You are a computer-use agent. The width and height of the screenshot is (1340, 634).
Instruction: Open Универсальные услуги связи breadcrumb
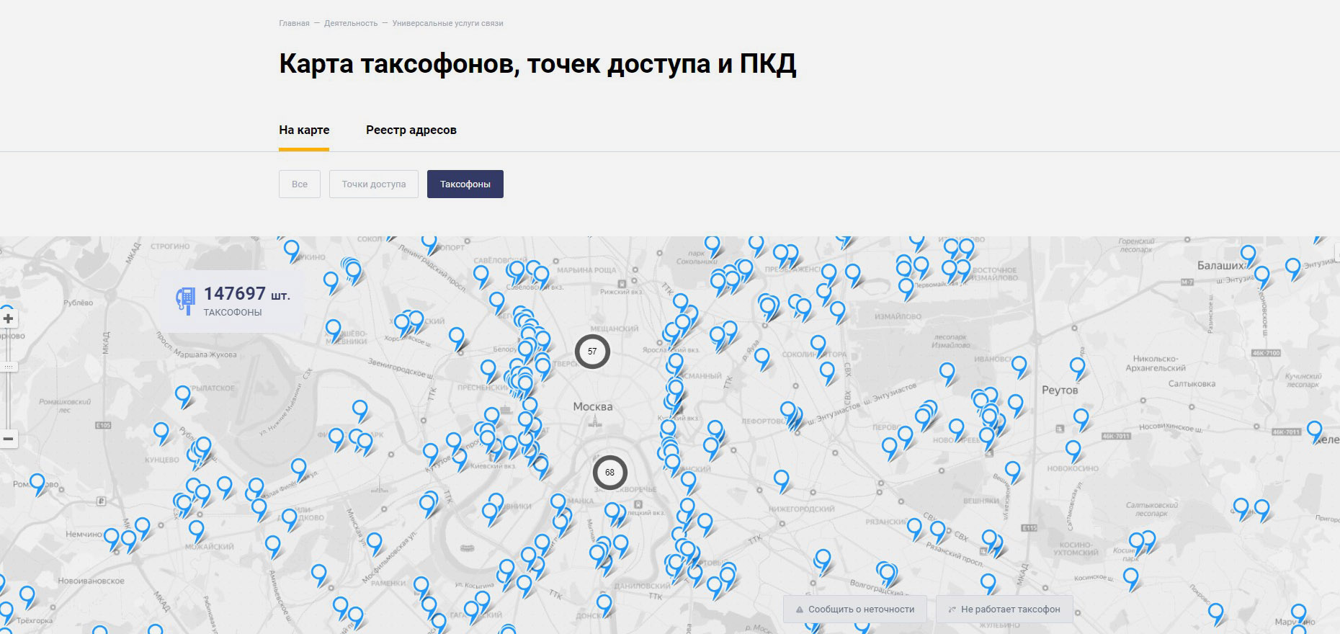[x=448, y=23]
